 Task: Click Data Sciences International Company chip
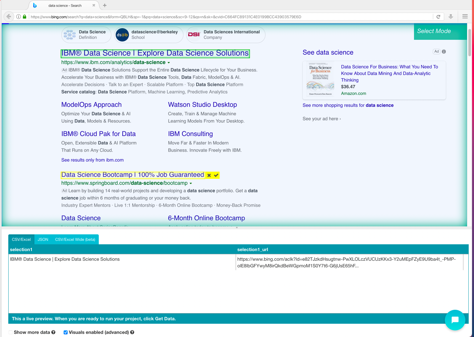226,35
